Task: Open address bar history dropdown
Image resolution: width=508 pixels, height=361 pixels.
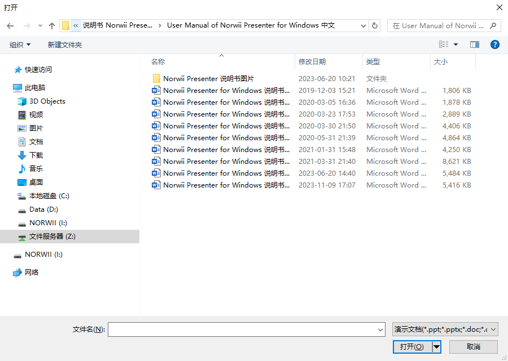Action: (364, 26)
